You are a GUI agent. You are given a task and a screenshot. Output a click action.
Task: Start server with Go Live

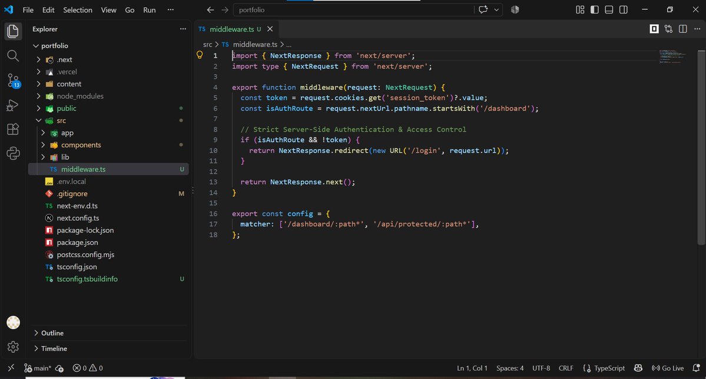[x=668, y=368]
